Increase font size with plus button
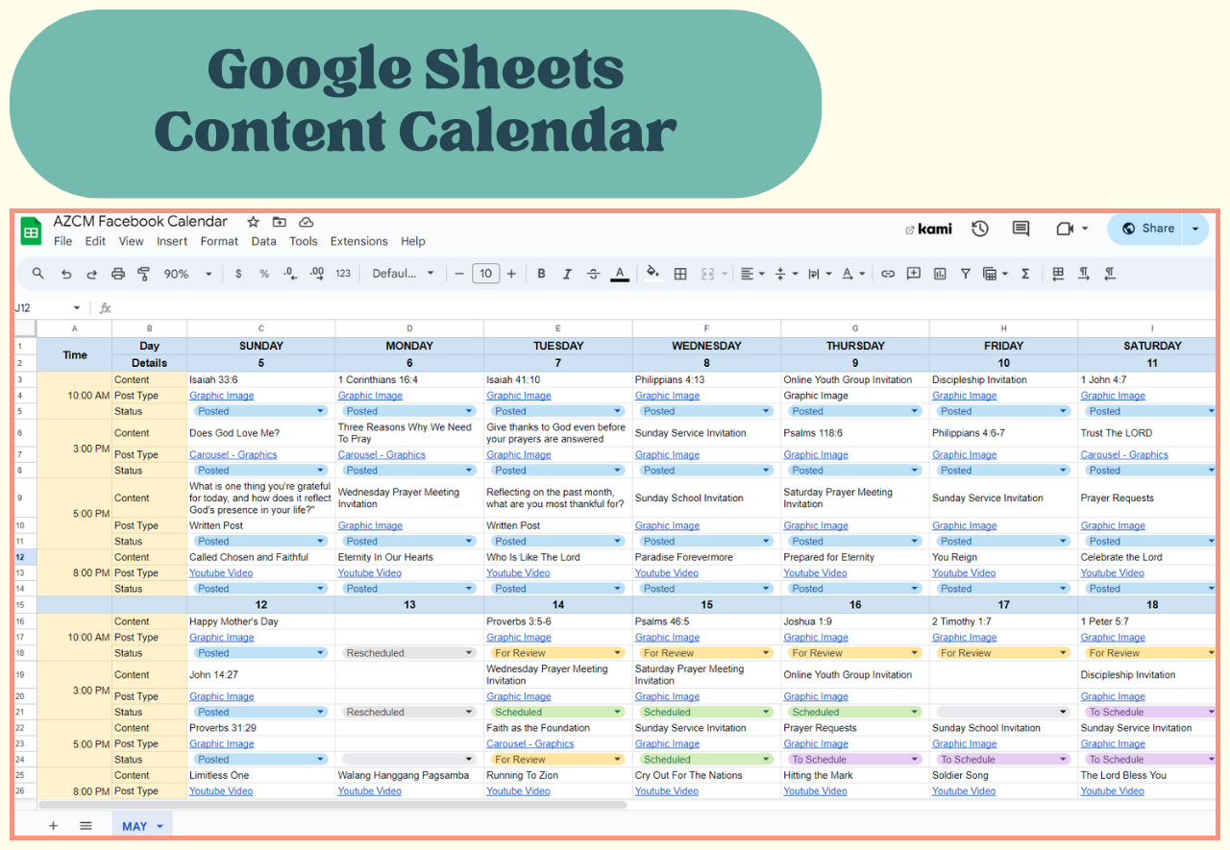The height and width of the screenshot is (850, 1230). [x=511, y=274]
